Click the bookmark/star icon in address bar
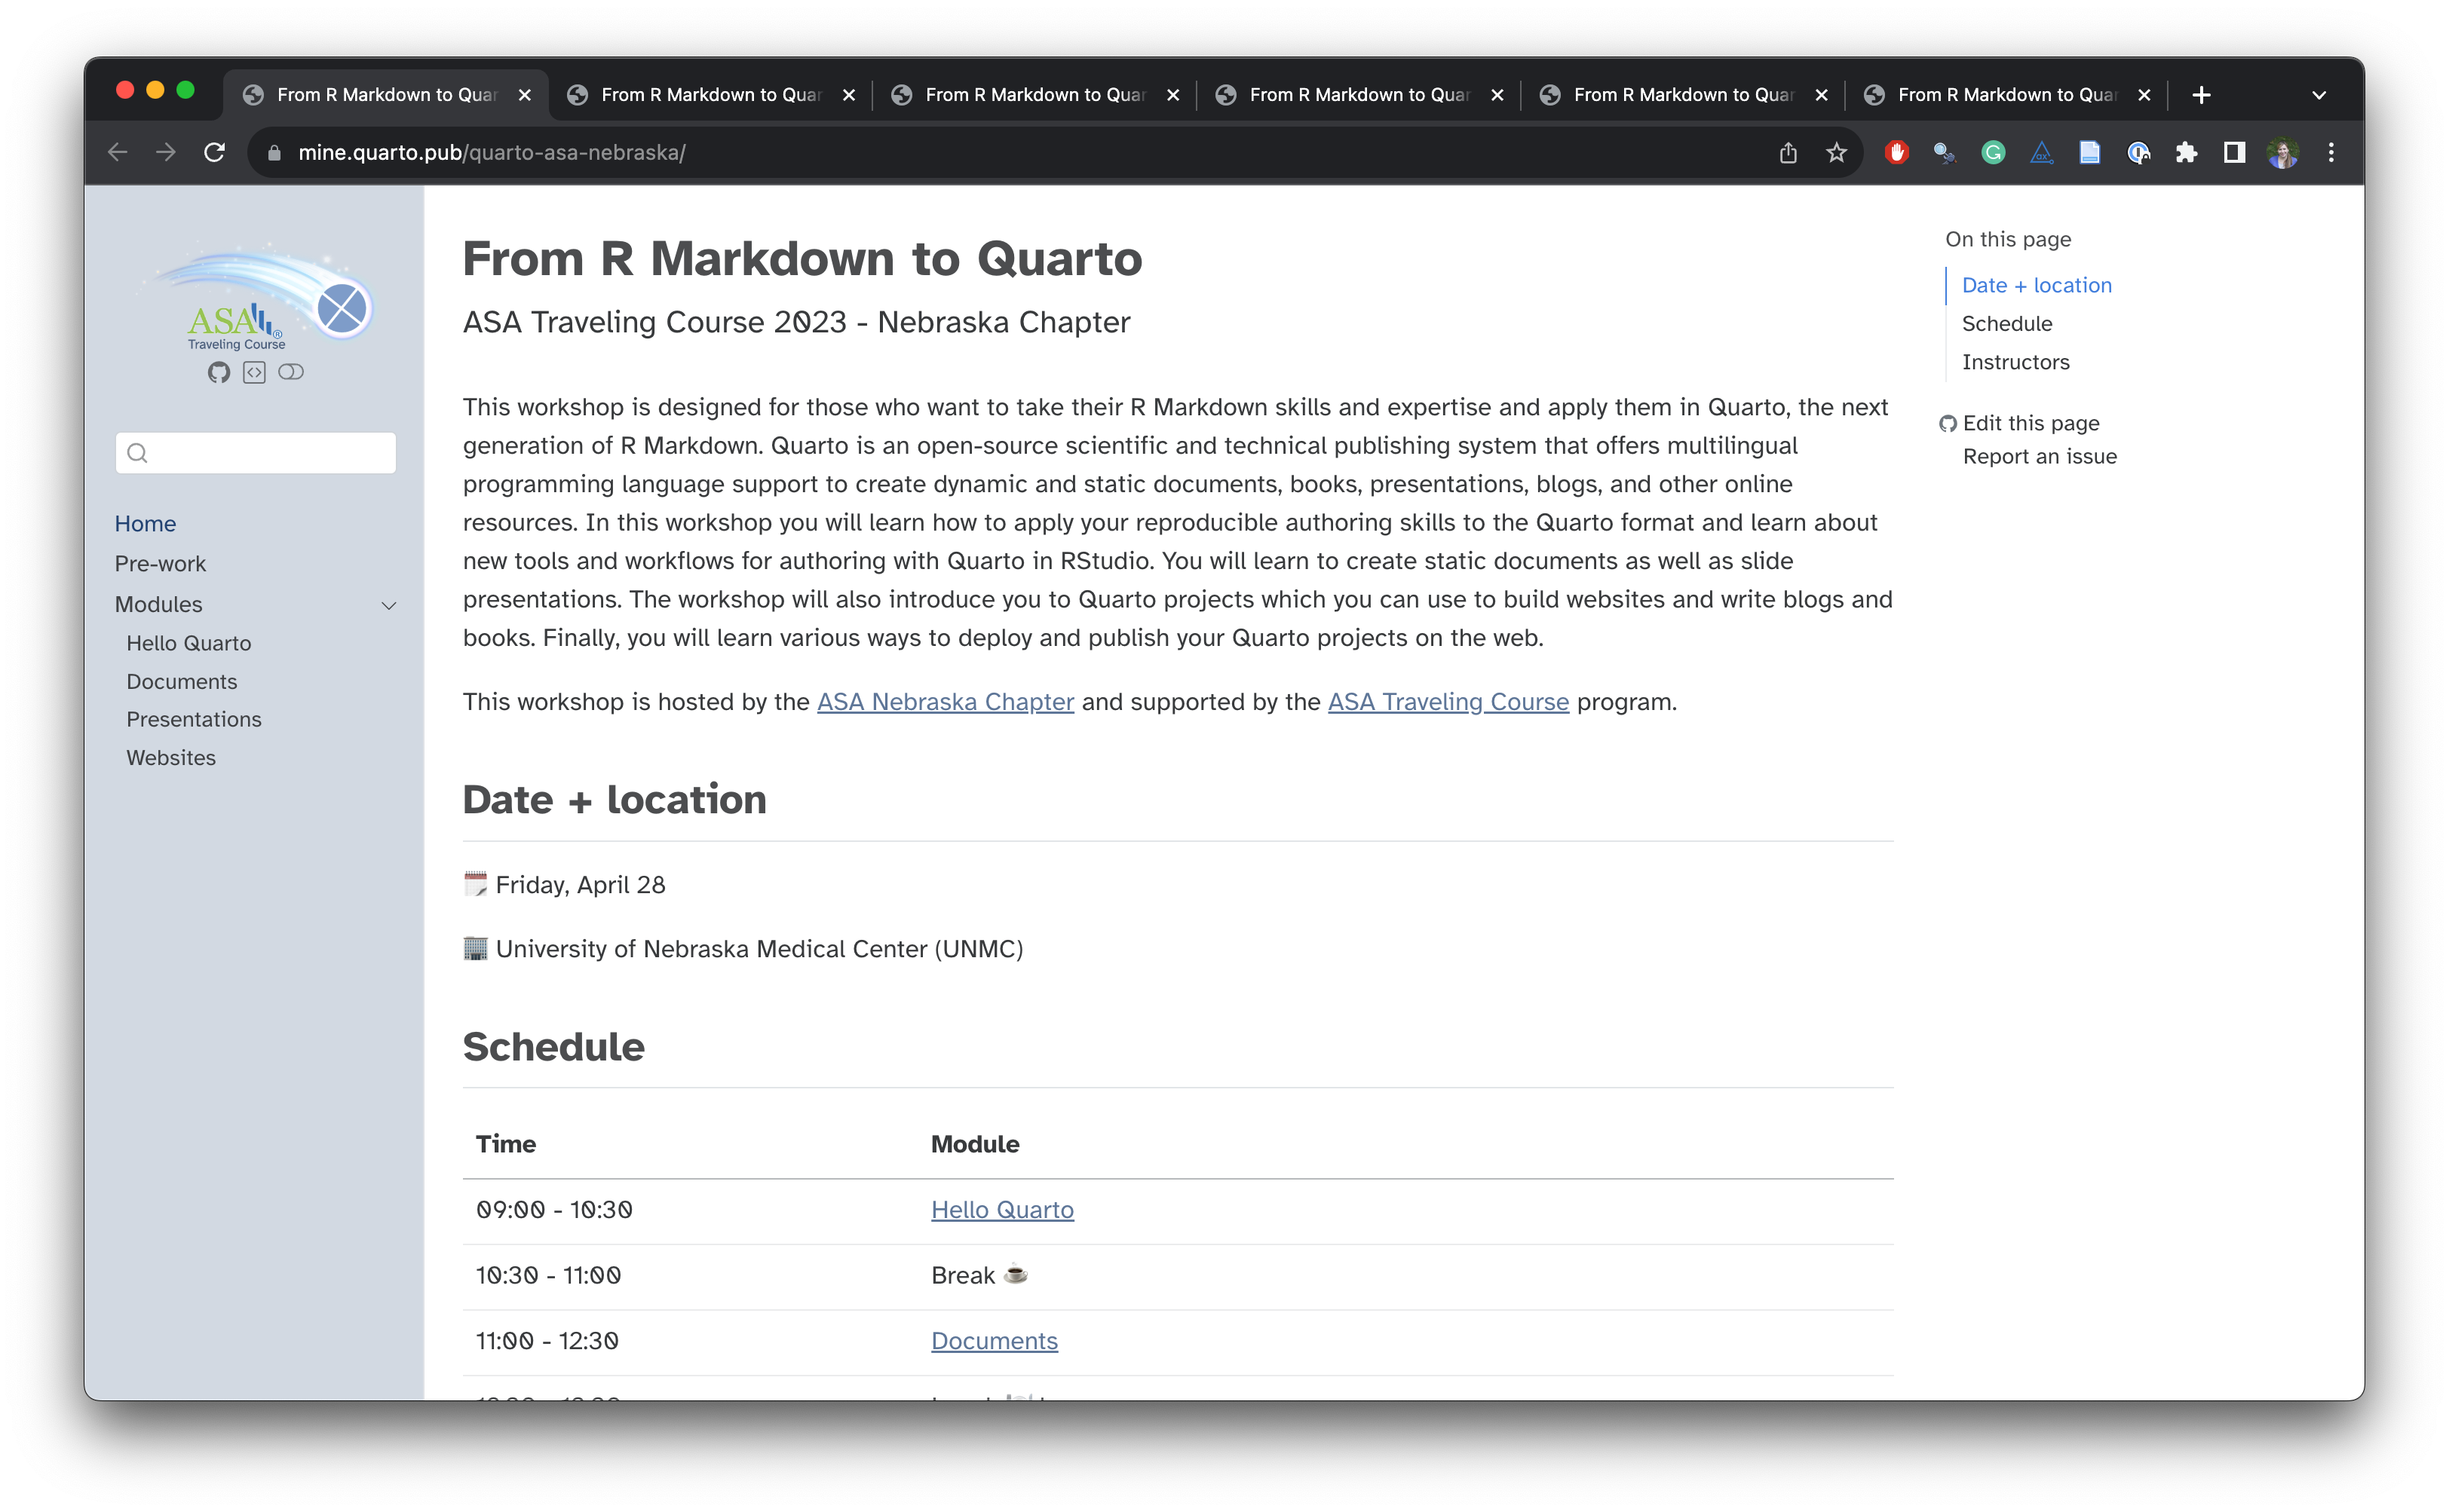2449x1512 pixels. click(x=1837, y=152)
